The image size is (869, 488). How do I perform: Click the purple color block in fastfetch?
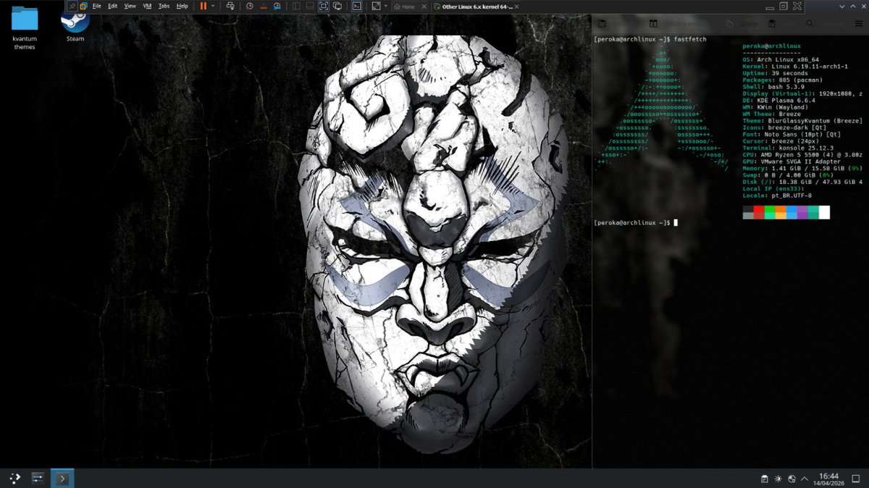[802, 212]
